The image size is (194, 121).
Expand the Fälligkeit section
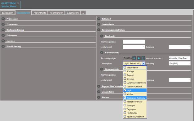pos(99,19)
